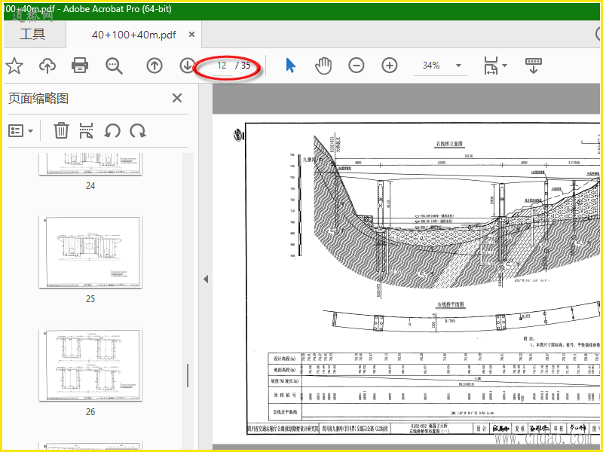This screenshot has height=452, width=603.
Task: Go to next page with down arrow
Action: [187, 66]
